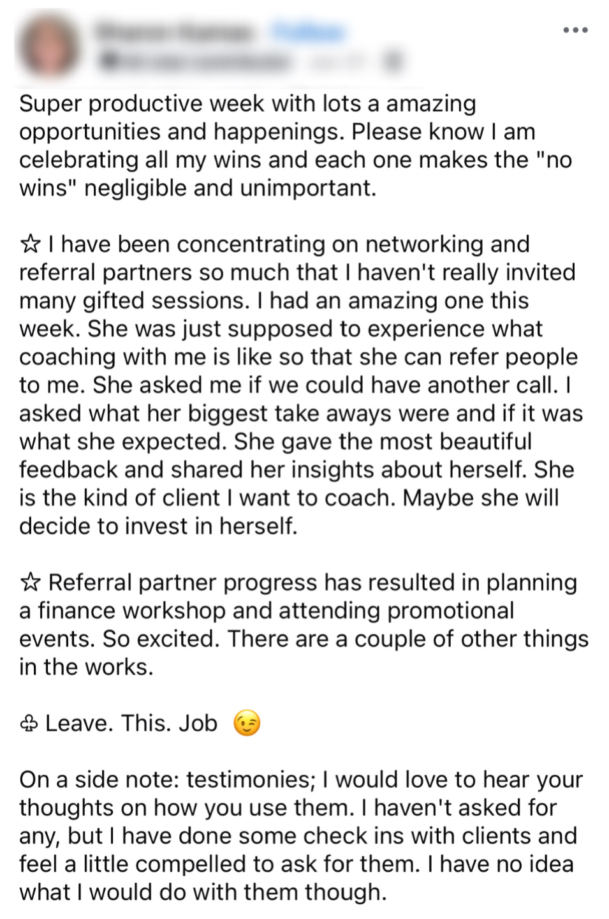This screenshot has width=609, height=919.
Task: Tap "Maybe she will decide to invest" sentence
Action: pos(289,512)
